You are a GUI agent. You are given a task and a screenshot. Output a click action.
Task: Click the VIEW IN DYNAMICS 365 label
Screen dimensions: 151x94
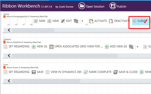coord(66,72)
